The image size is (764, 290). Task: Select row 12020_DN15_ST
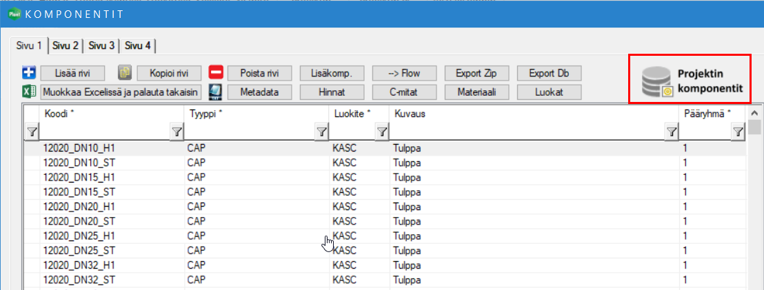tap(385, 192)
